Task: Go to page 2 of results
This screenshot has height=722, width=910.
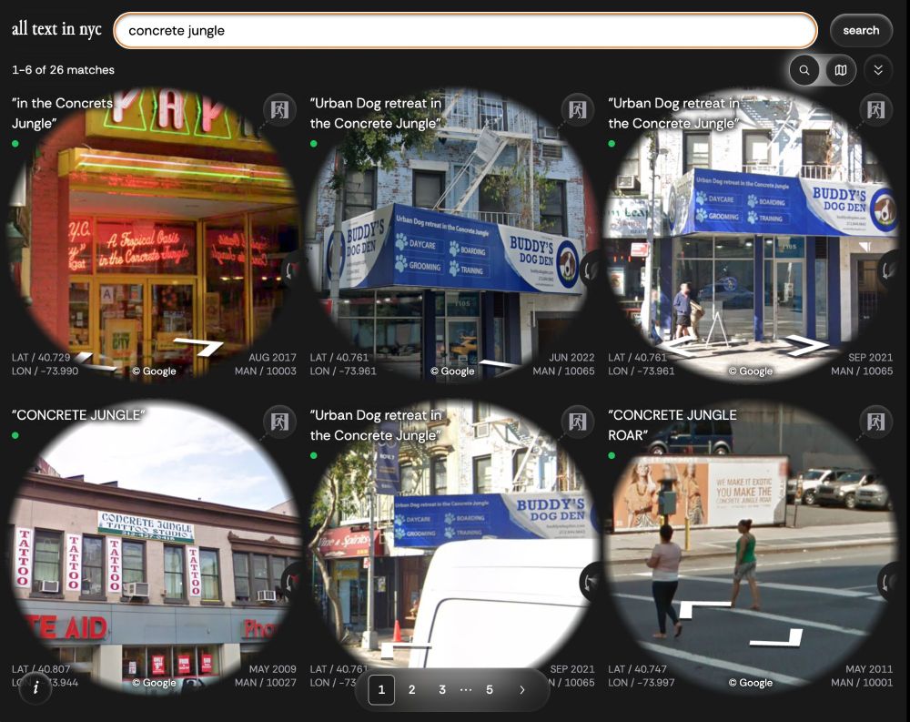Action: tap(411, 689)
